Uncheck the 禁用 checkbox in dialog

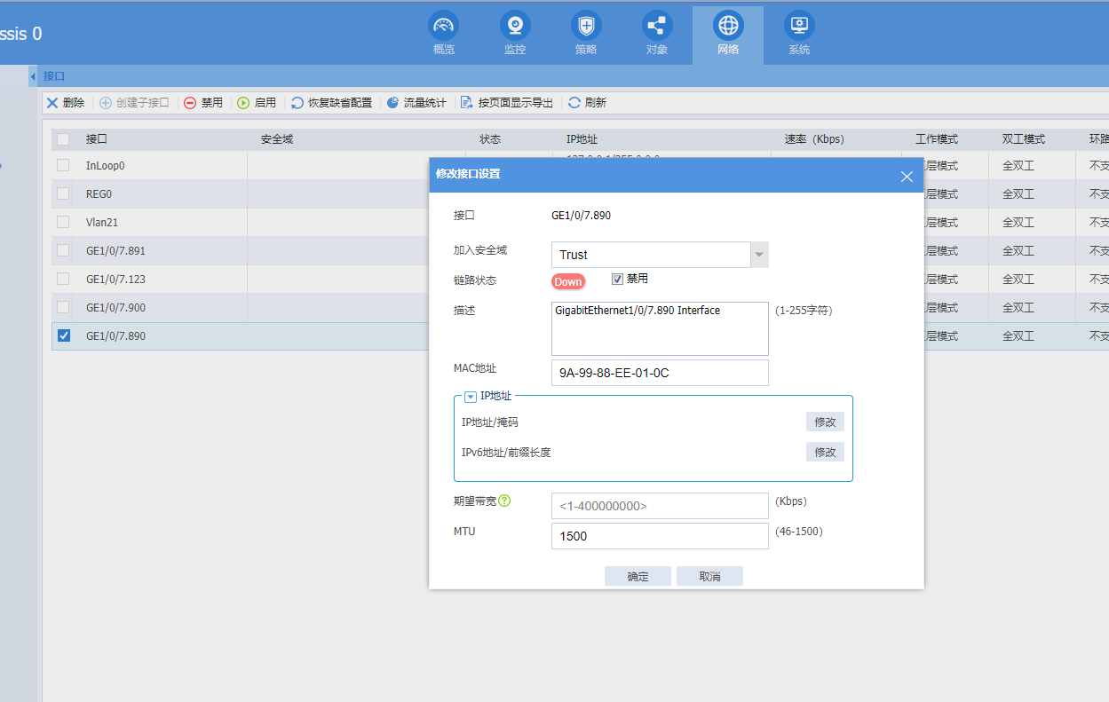(618, 279)
